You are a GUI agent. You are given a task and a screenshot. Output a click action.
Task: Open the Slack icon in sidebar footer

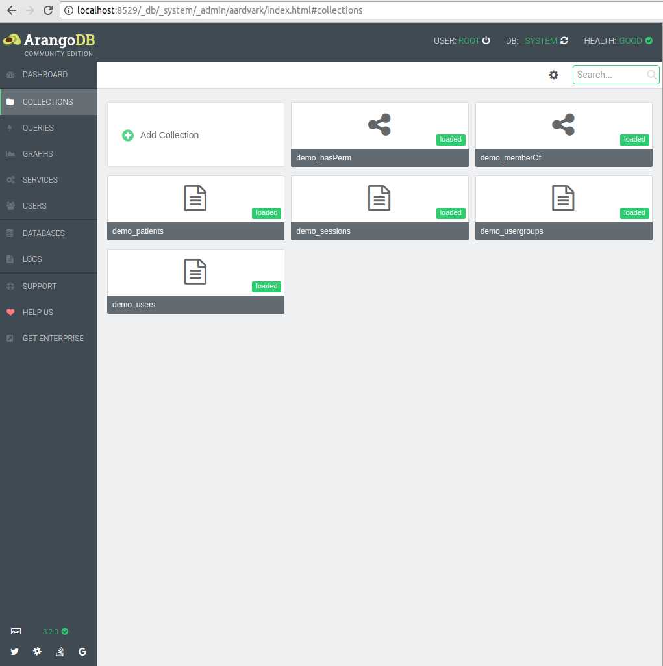pos(38,651)
